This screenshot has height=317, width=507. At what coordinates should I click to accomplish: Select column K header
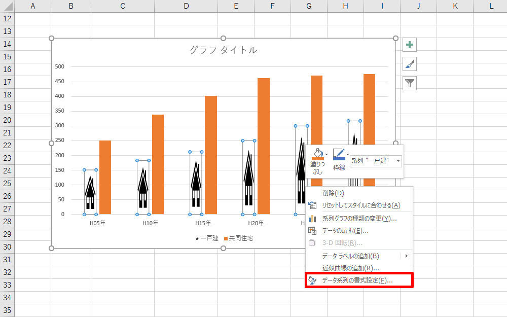click(455, 6)
